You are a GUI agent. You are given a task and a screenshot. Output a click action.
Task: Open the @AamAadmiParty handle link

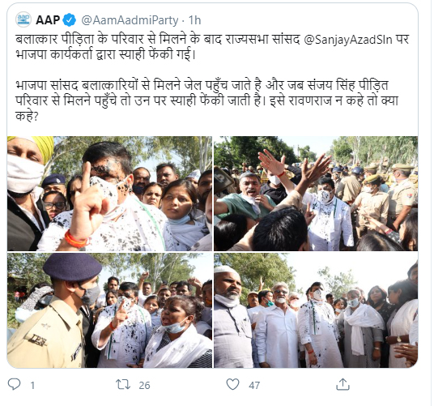pyautogui.click(x=130, y=20)
